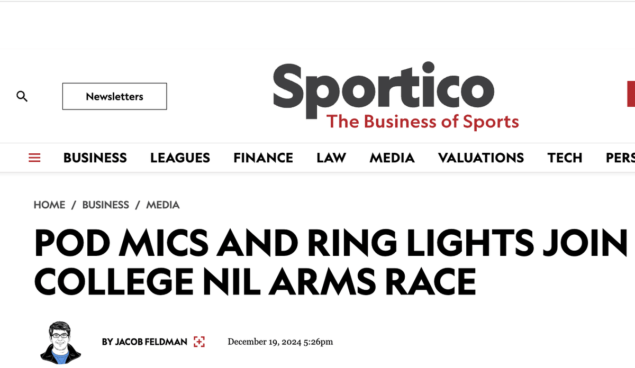This screenshot has height=368, width=635.
Task: Click the search magnifier icon
Action: pyautogui.click(x=22, y=96)
